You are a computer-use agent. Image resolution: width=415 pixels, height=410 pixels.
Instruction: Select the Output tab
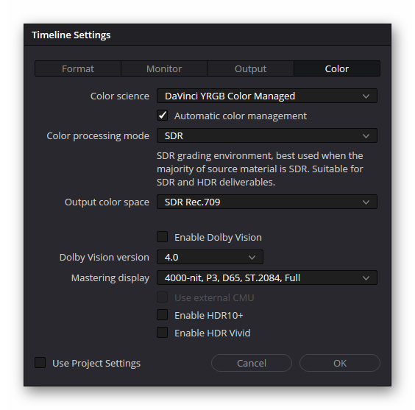pos(250,68)
